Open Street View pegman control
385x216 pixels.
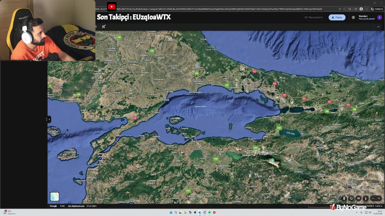344,198
